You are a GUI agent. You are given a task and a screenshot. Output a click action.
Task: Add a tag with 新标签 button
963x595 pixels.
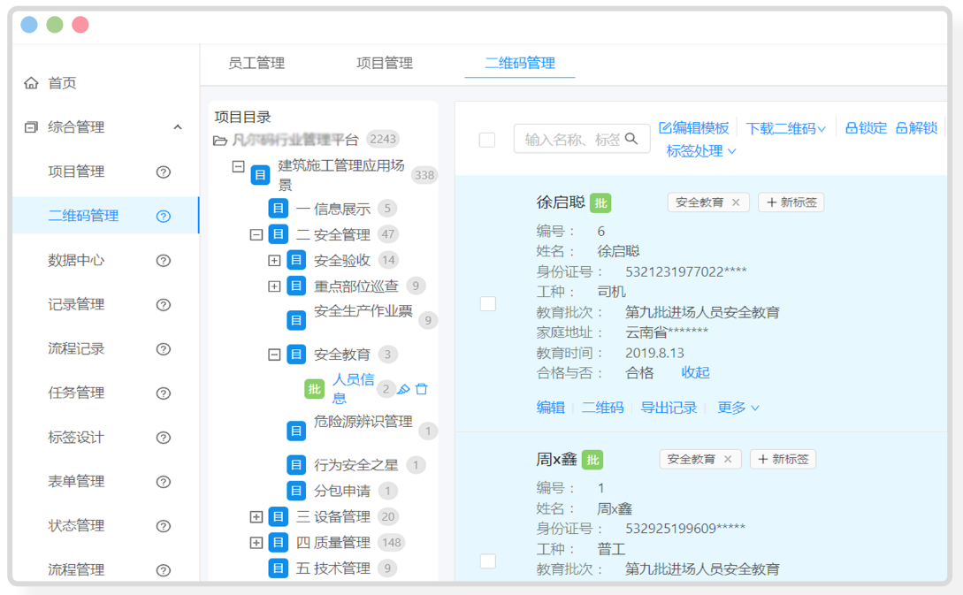pyautogui.click(x=791, y=202)
